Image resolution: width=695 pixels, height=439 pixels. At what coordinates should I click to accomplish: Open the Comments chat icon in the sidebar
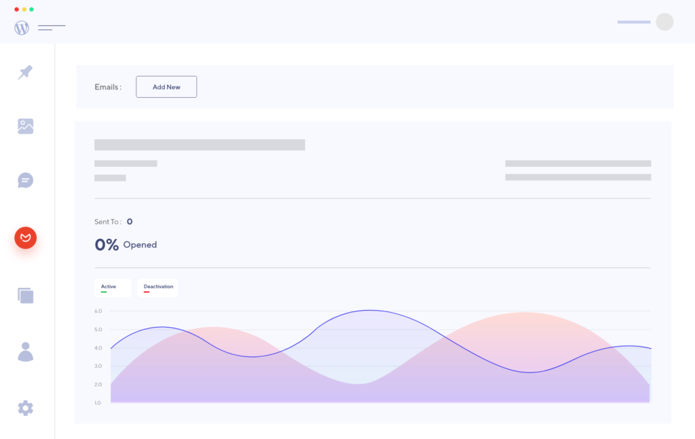pyautogui.click(x=25, y=180)
